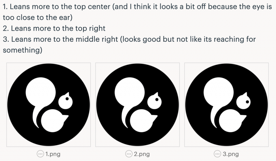Open the options icon beside 2.png
This screenshot has width=276, height=161.
[x=129, y=154]
